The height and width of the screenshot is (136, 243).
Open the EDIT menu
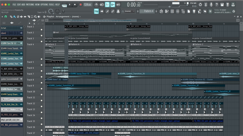[19, 5]
